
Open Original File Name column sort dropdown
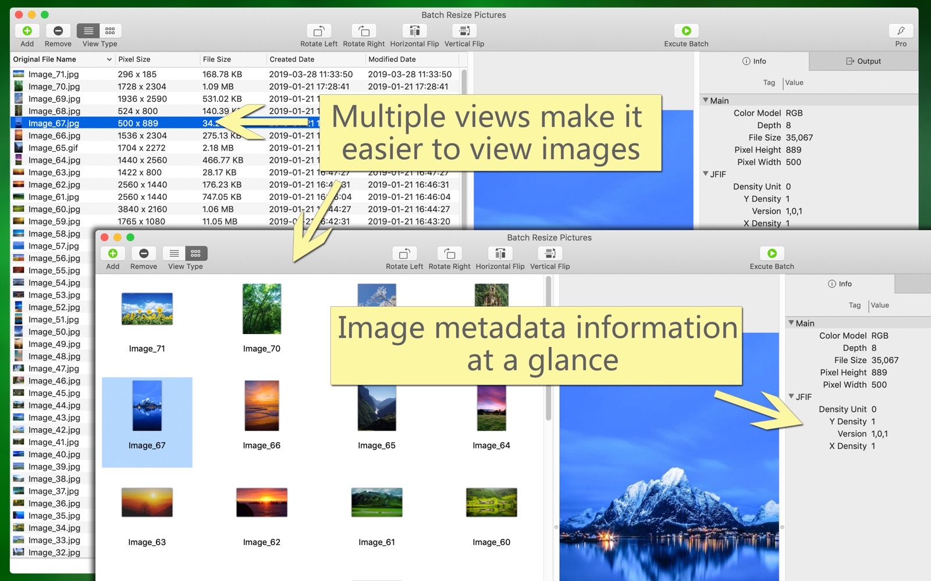tap(109, 59)
